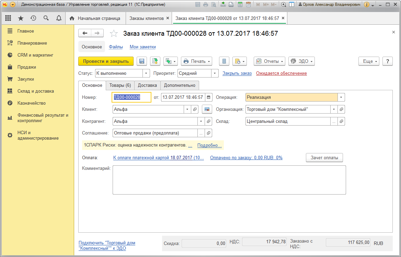Image resolution: width=401 pixels, height=257 pixels.
Task: Expand the Организация dropdown
Action: [334, 109]
